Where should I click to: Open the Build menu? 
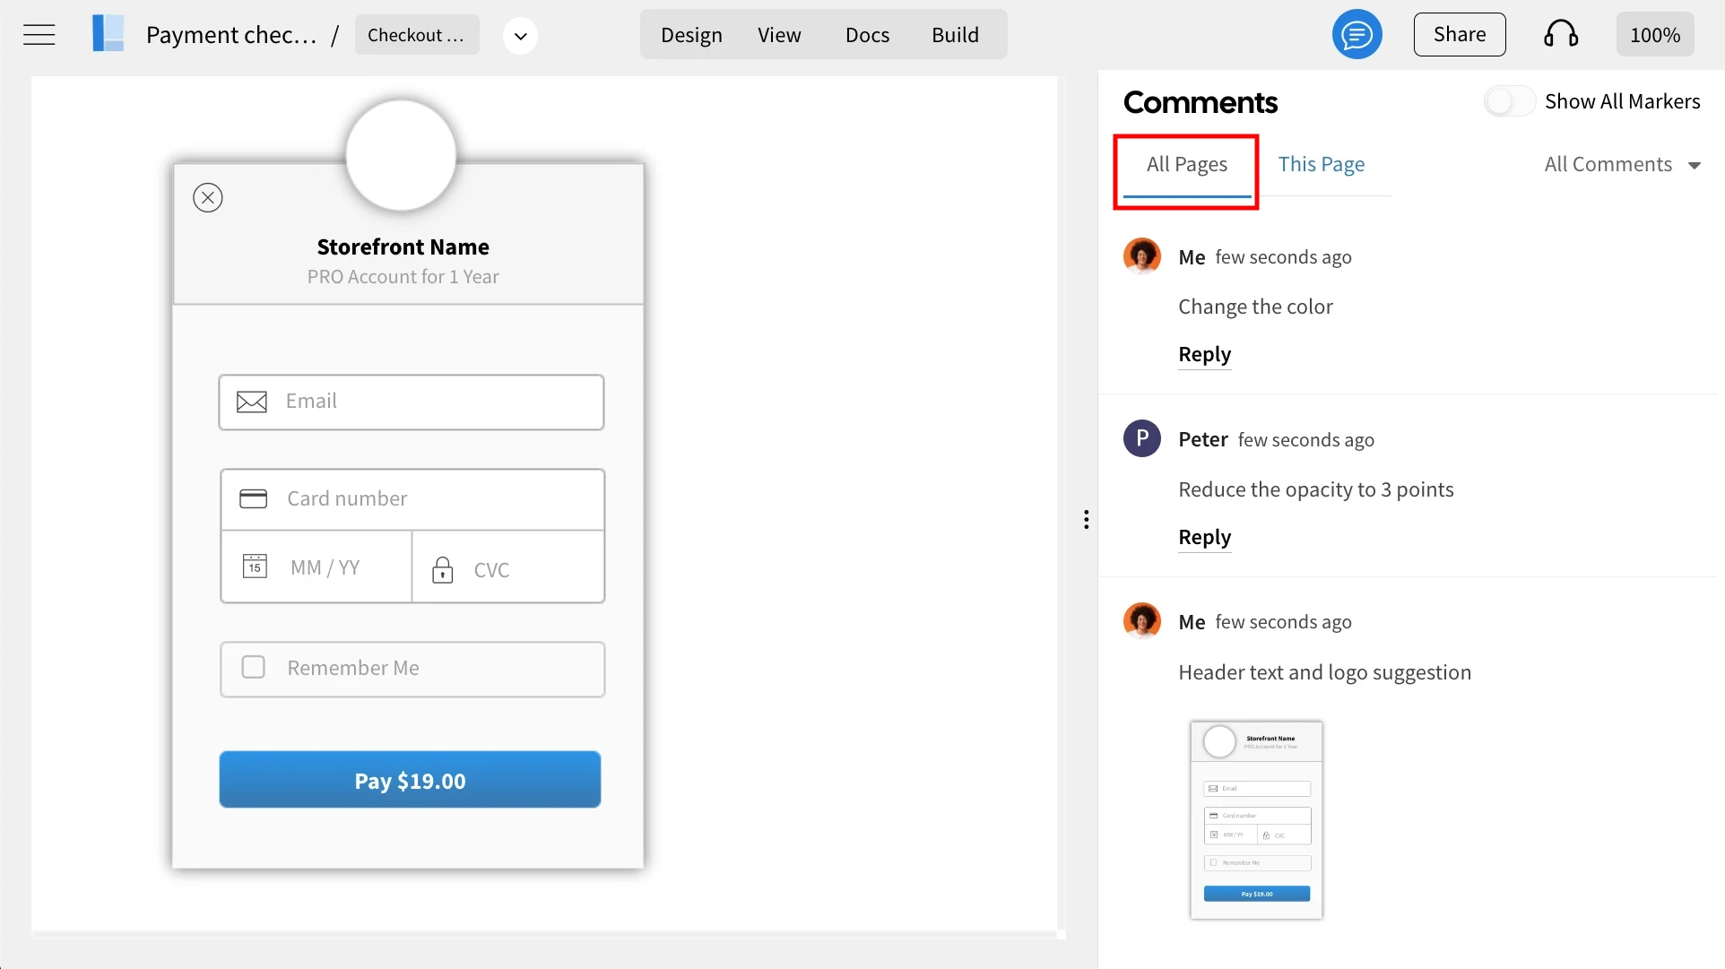point(955,35)
